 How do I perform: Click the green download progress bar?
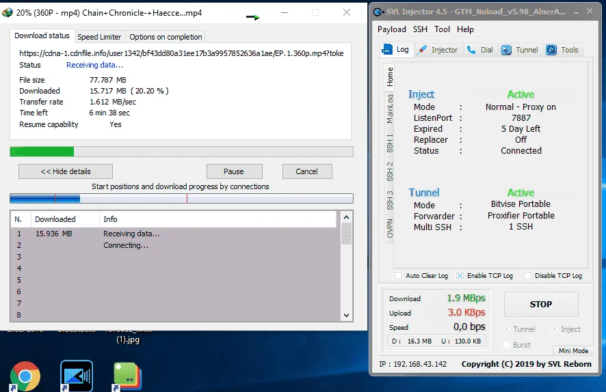[x=181, y=152]
